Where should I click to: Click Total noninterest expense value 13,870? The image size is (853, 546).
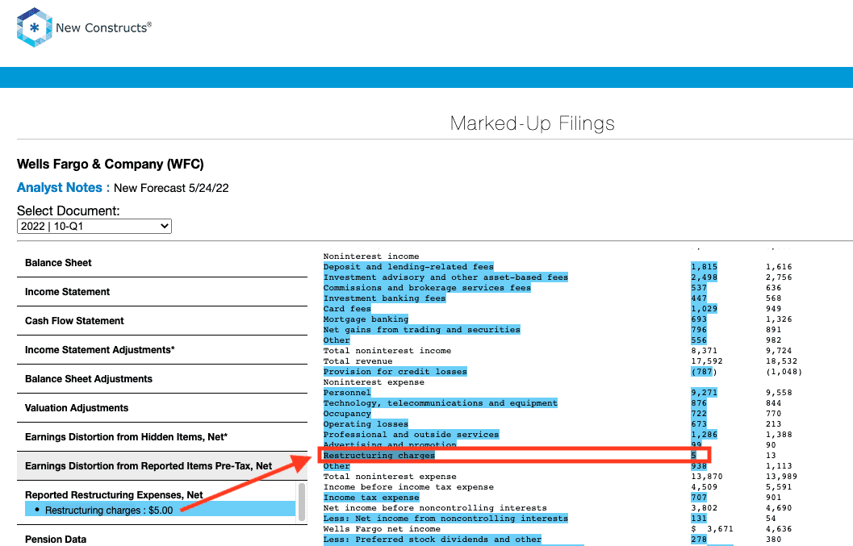click(707, 477)
